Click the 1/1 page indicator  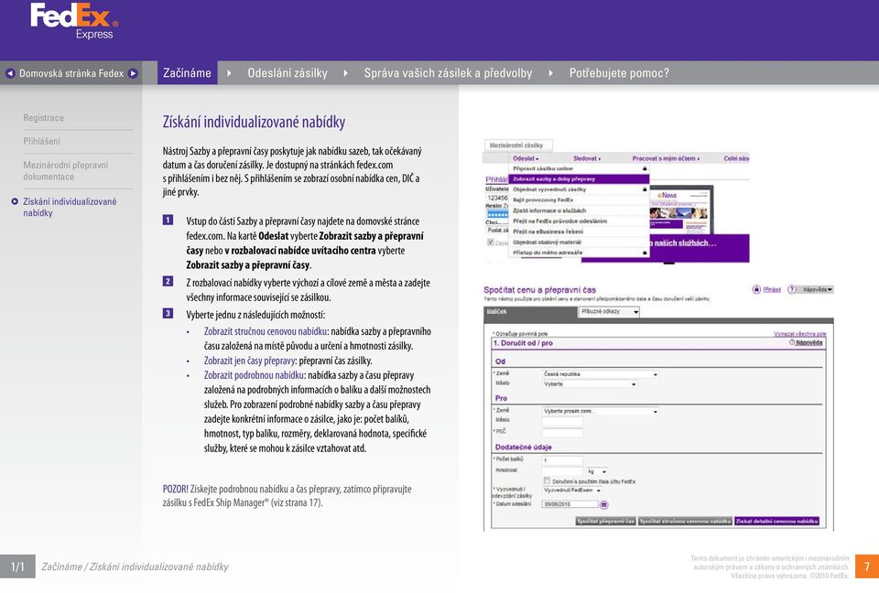click(18, 566)
